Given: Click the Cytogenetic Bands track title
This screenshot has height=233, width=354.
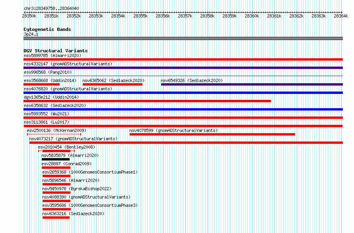Looking at the screenshot, I should coord(47,29).
